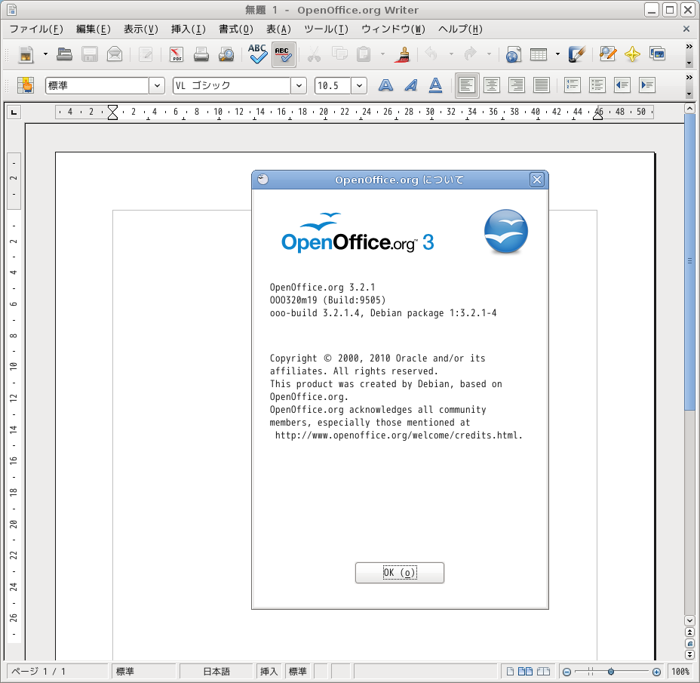This screenshot has width=700, height=683.
Task: Toggle bullet list
Action: (x=597, y=85)
